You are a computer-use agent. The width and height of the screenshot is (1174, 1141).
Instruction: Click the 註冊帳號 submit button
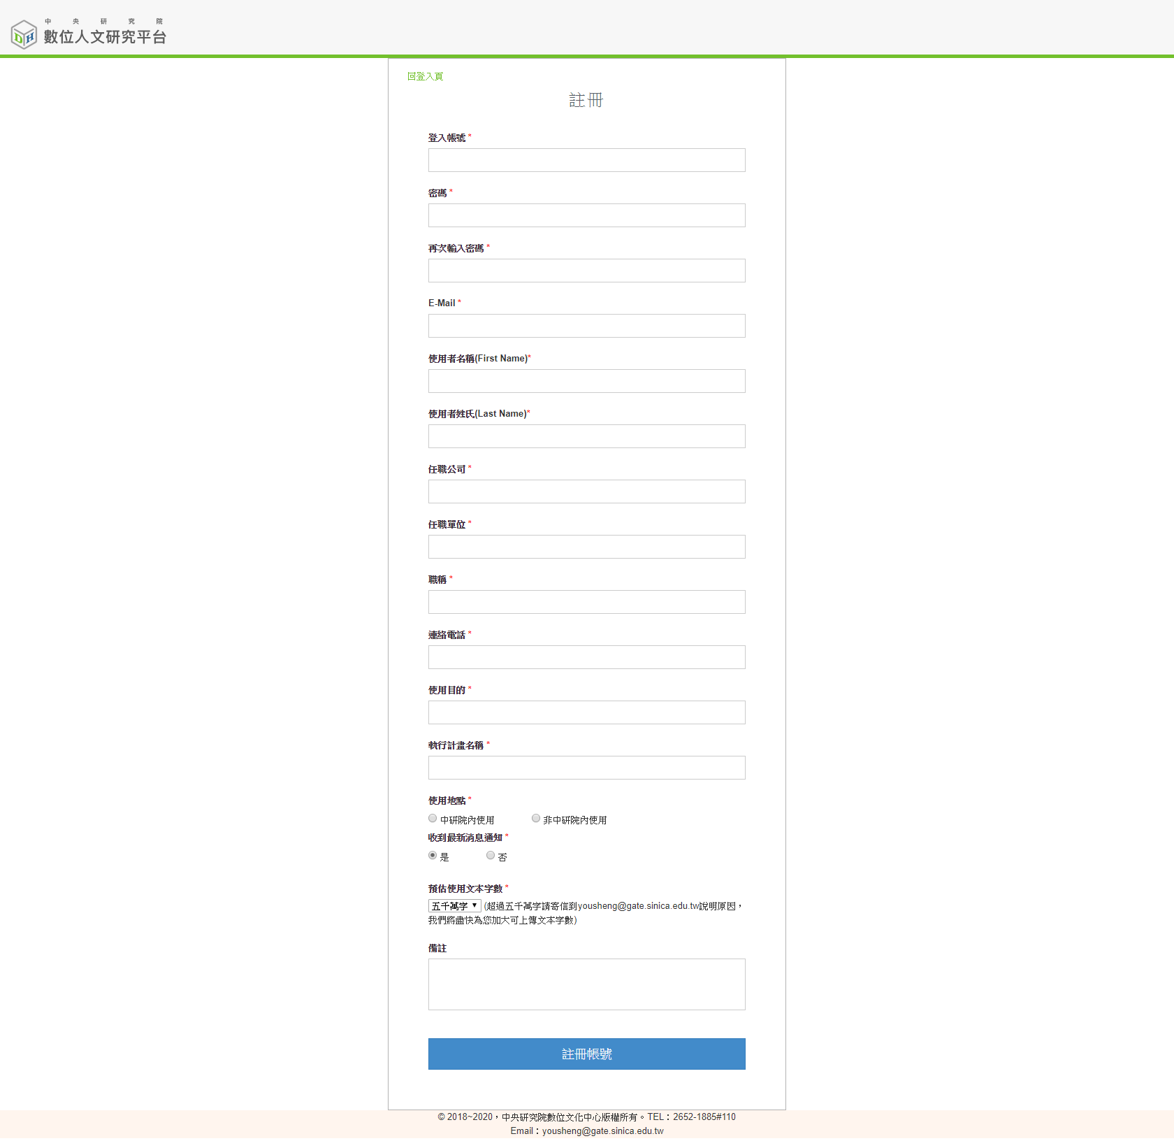point(586,1054)
